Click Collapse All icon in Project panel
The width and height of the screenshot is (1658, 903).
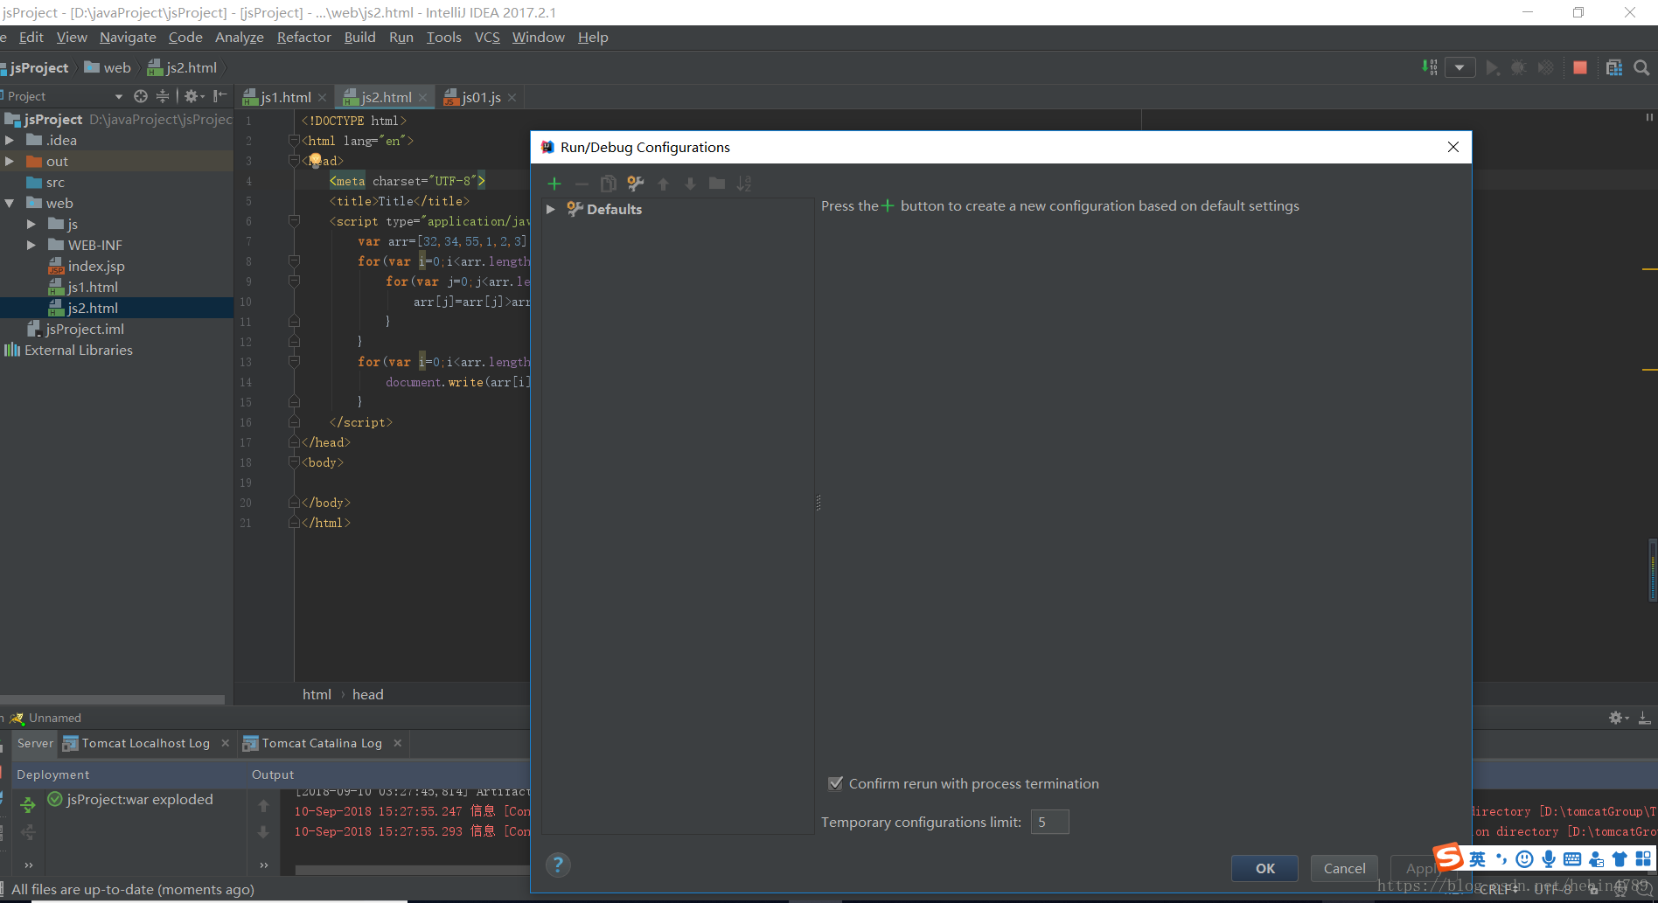pos(163,96)
